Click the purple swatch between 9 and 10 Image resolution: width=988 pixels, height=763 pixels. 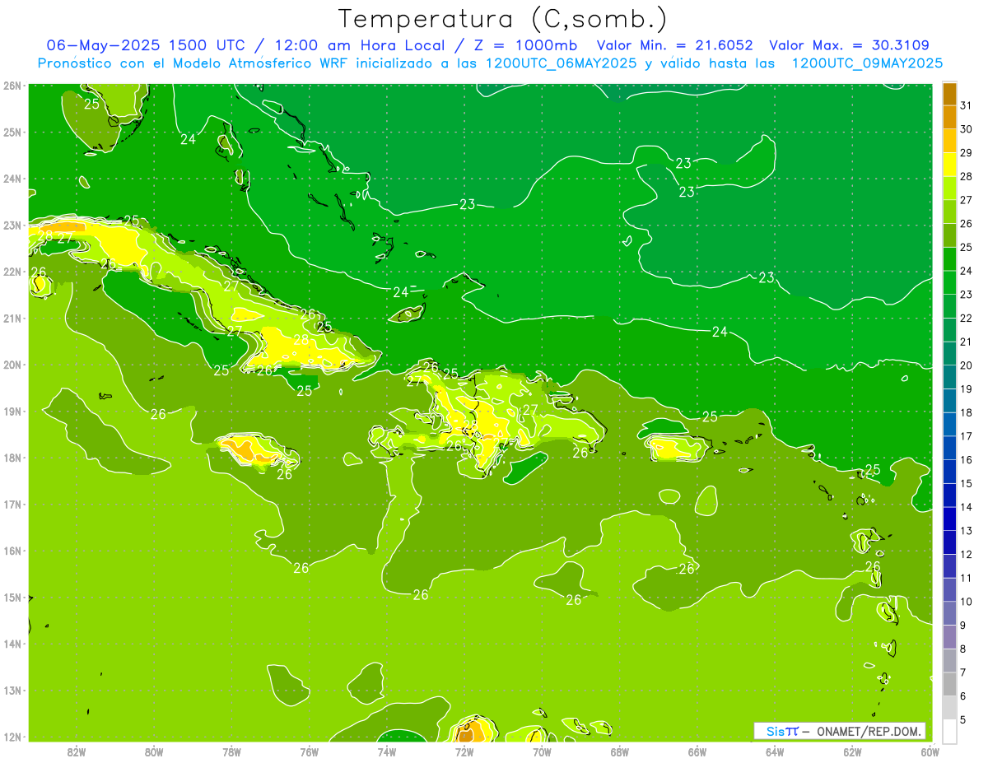[949, 614]
